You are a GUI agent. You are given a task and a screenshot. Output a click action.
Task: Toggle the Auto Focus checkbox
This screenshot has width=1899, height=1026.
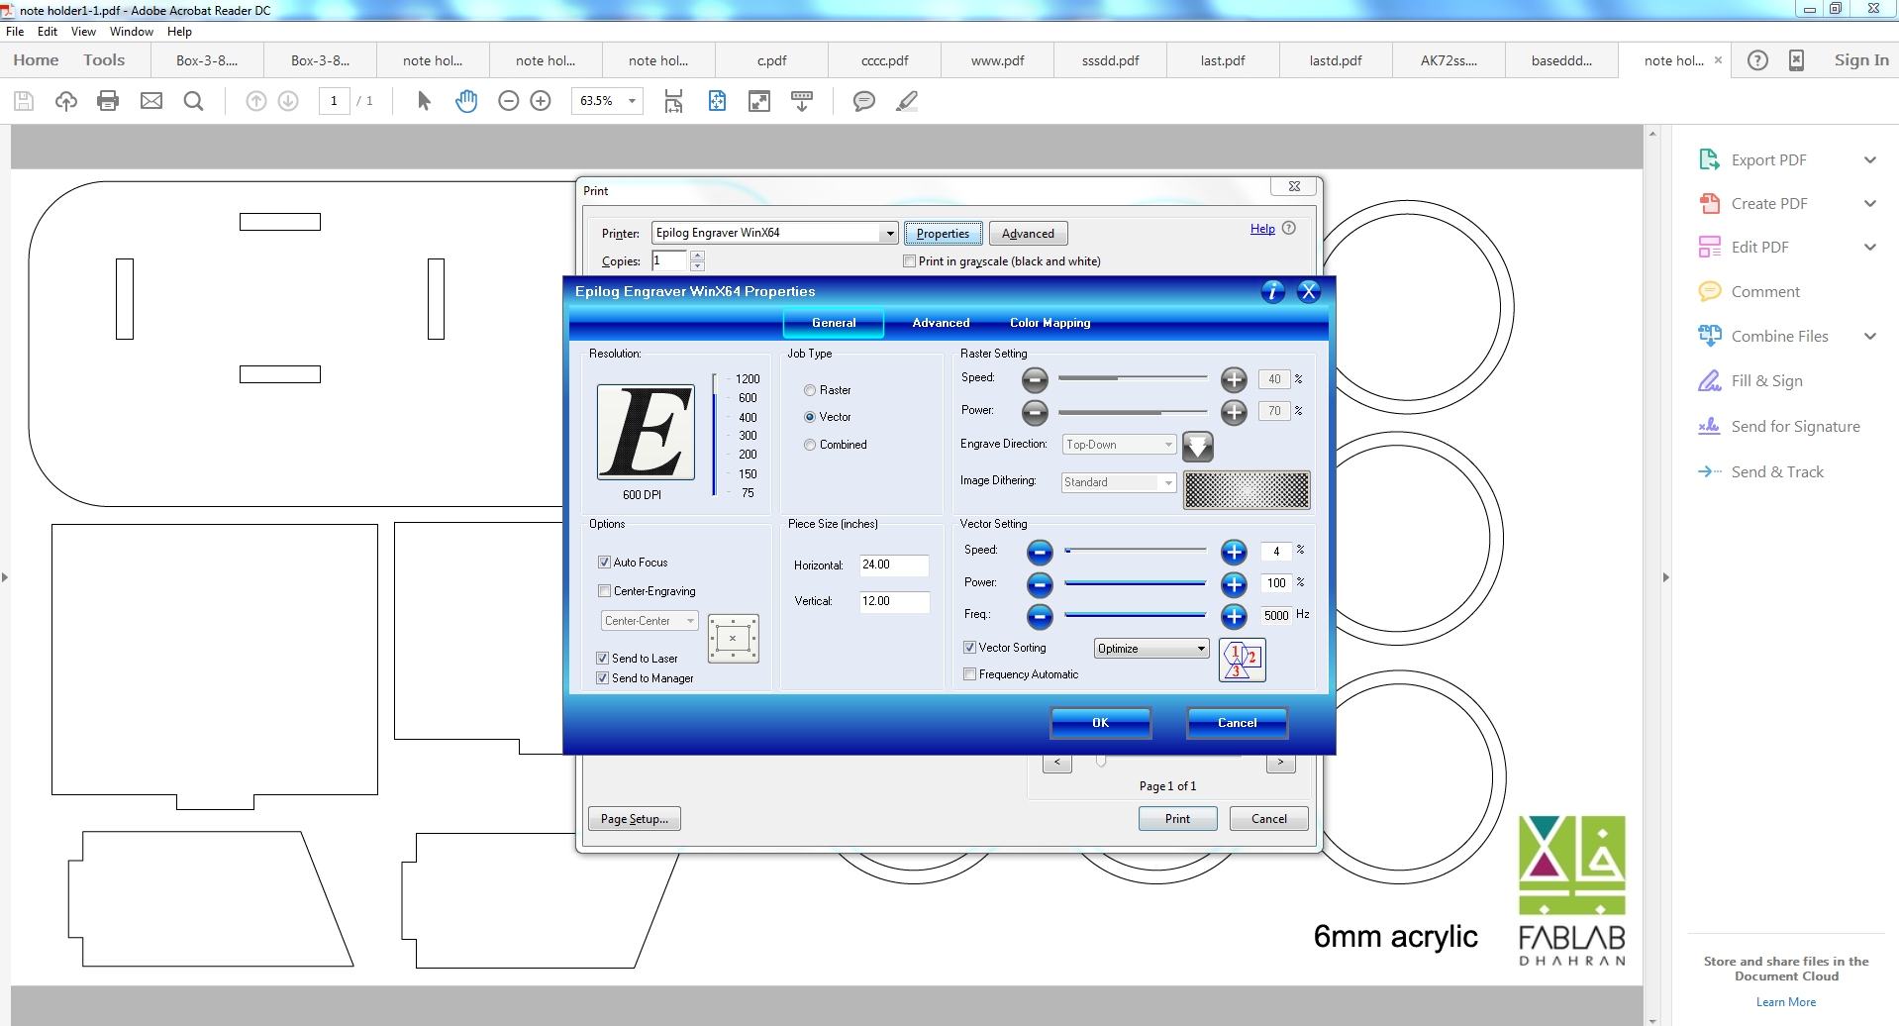tap(604, 563)
